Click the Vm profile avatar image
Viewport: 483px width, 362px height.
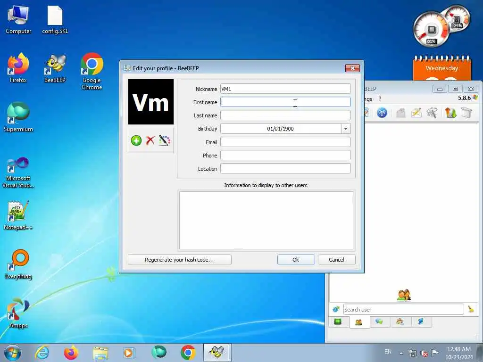(x=150, y=102)
